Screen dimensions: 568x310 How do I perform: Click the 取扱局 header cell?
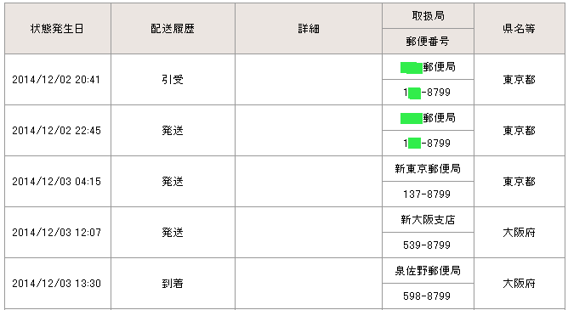(428, 16)
